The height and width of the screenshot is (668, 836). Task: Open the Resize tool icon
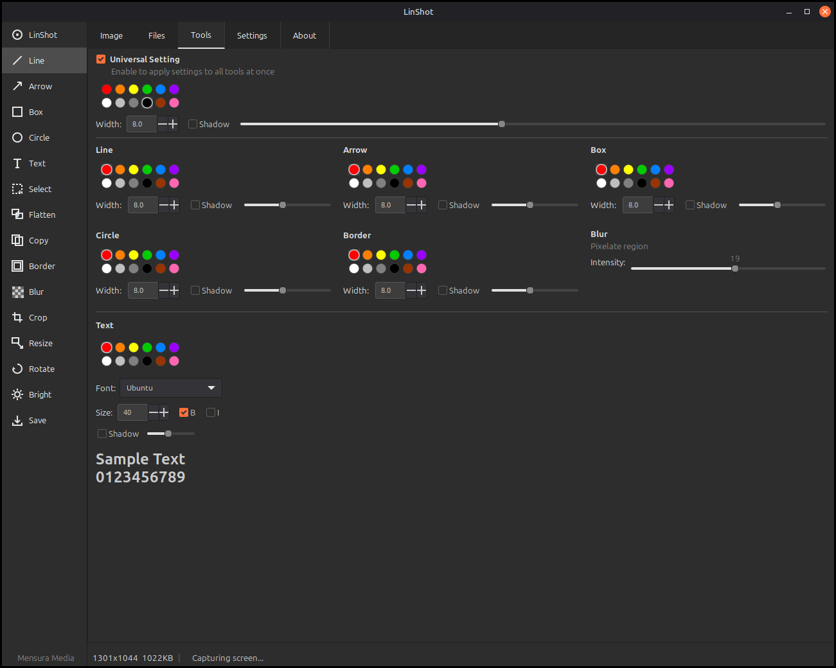17,343
